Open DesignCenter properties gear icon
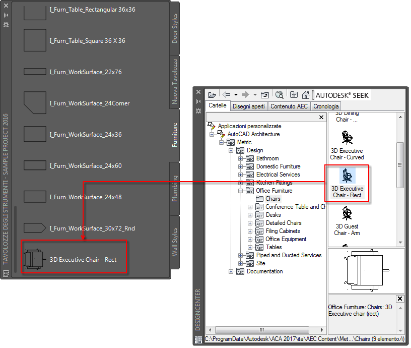Screen dimensions: 411x348 click(x=198, y=111)
